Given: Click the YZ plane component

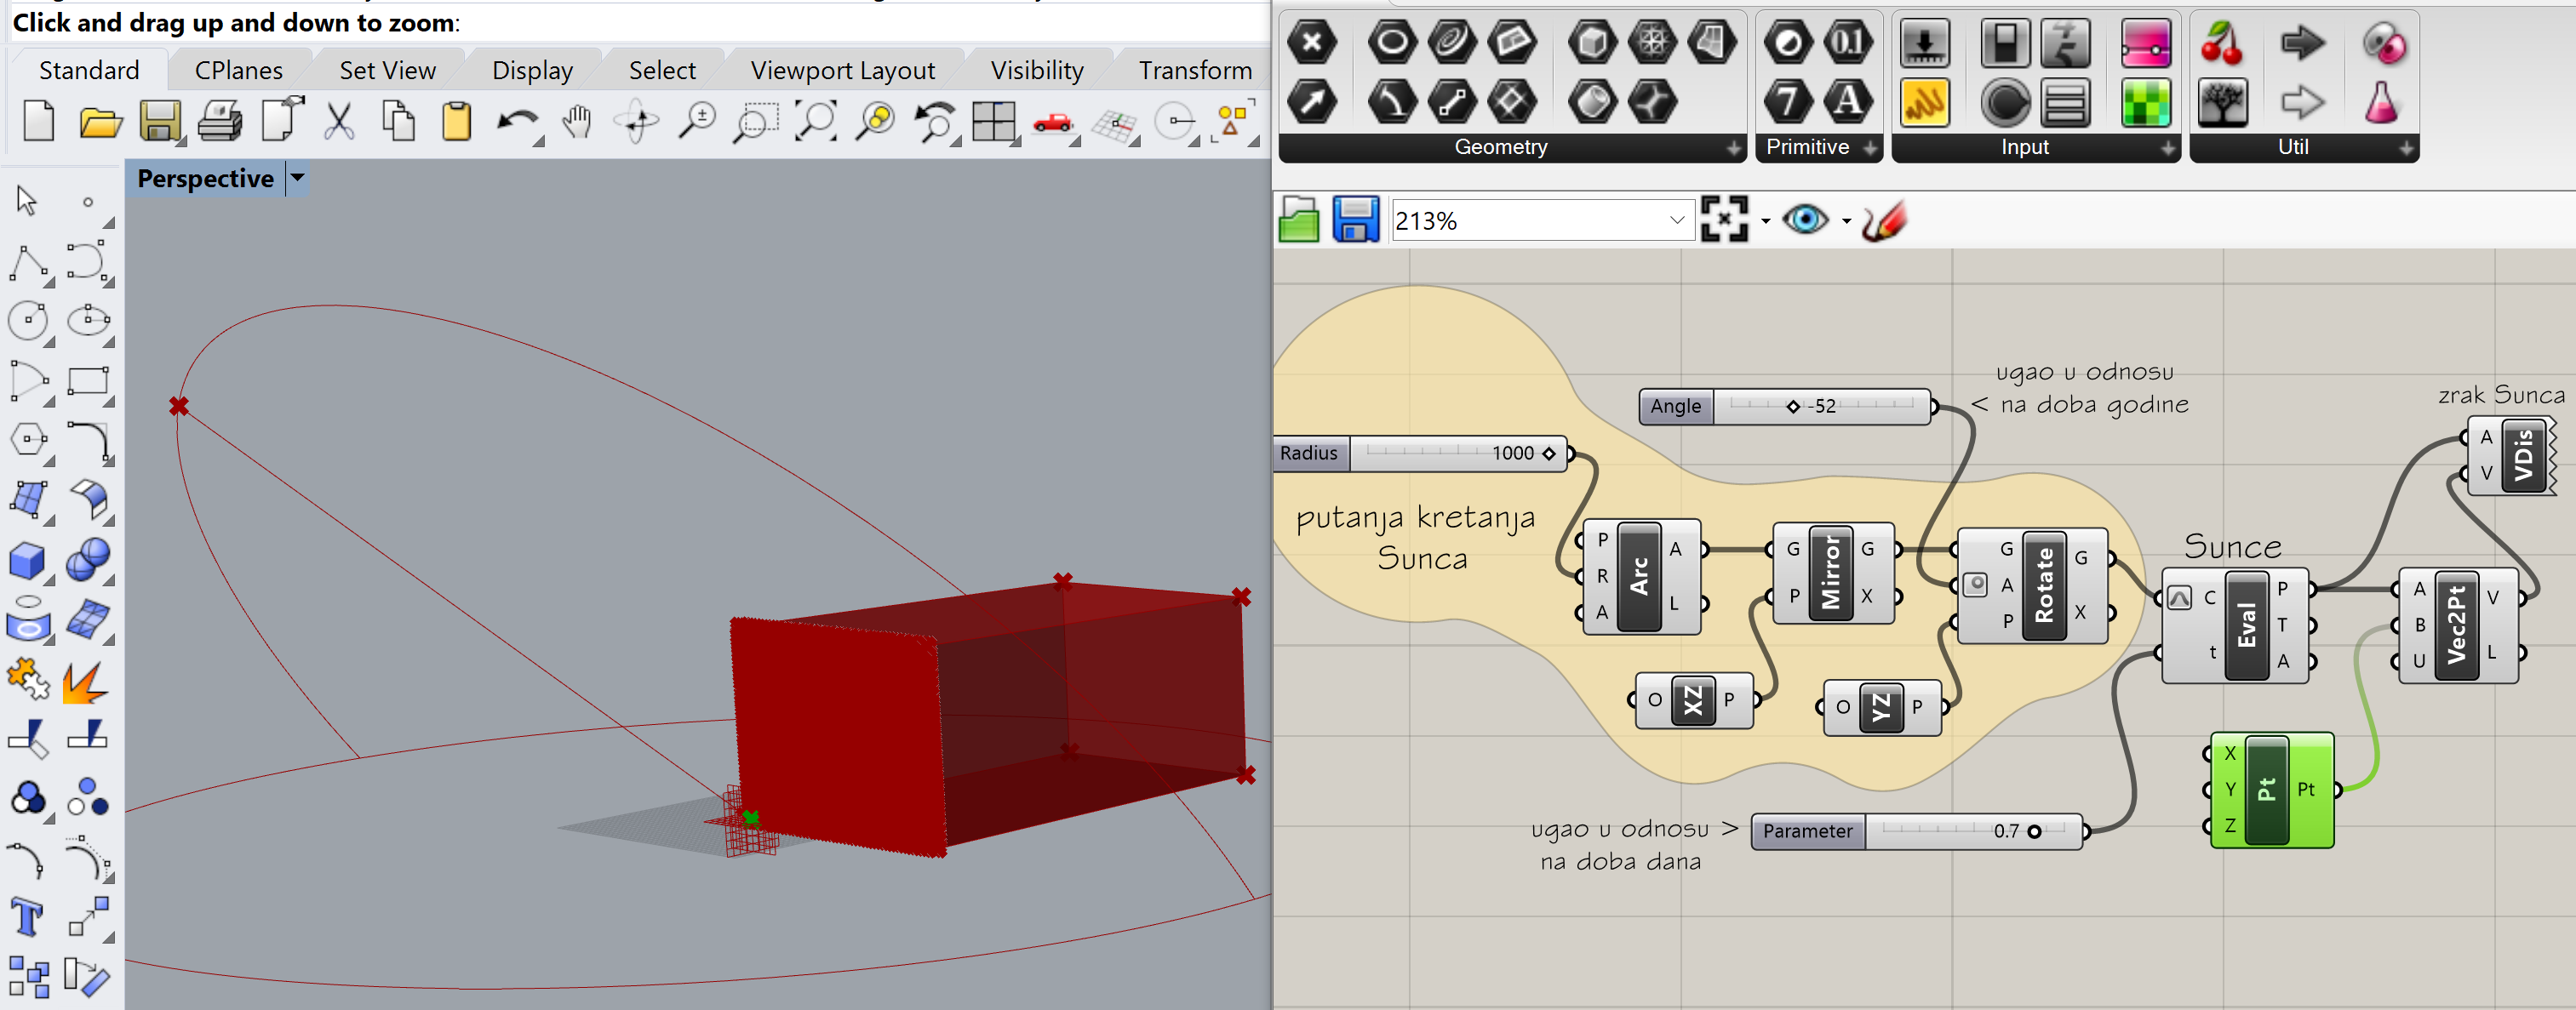Looking at the screenshot, I should coord(1881,708).
